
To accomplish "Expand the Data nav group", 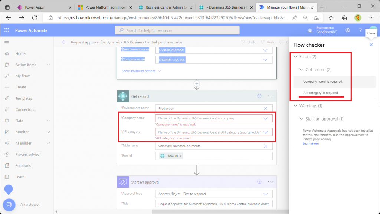I will [x=48, y=121].
